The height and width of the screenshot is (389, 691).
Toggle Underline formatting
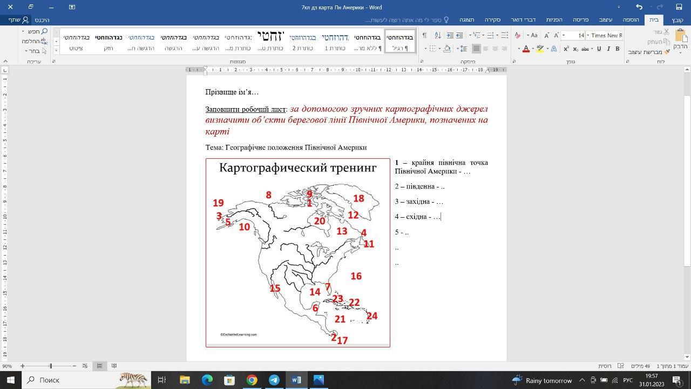tap(599, 49)
